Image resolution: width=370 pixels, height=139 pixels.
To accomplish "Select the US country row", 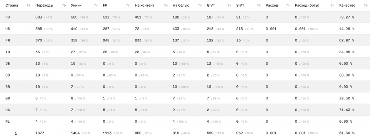I will coord(185,29).
